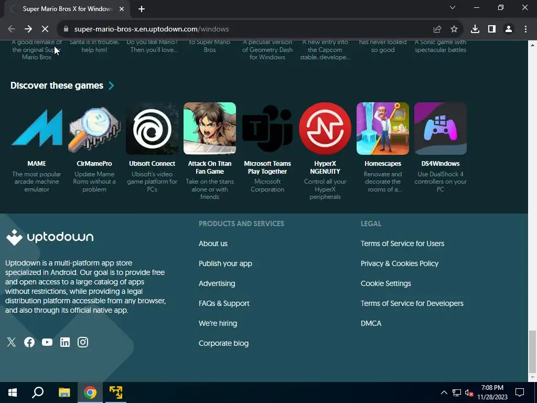Open the Homescapes game thumbnail
The width and height of the screenshot is (537, 403).
[x=382, y=128]
